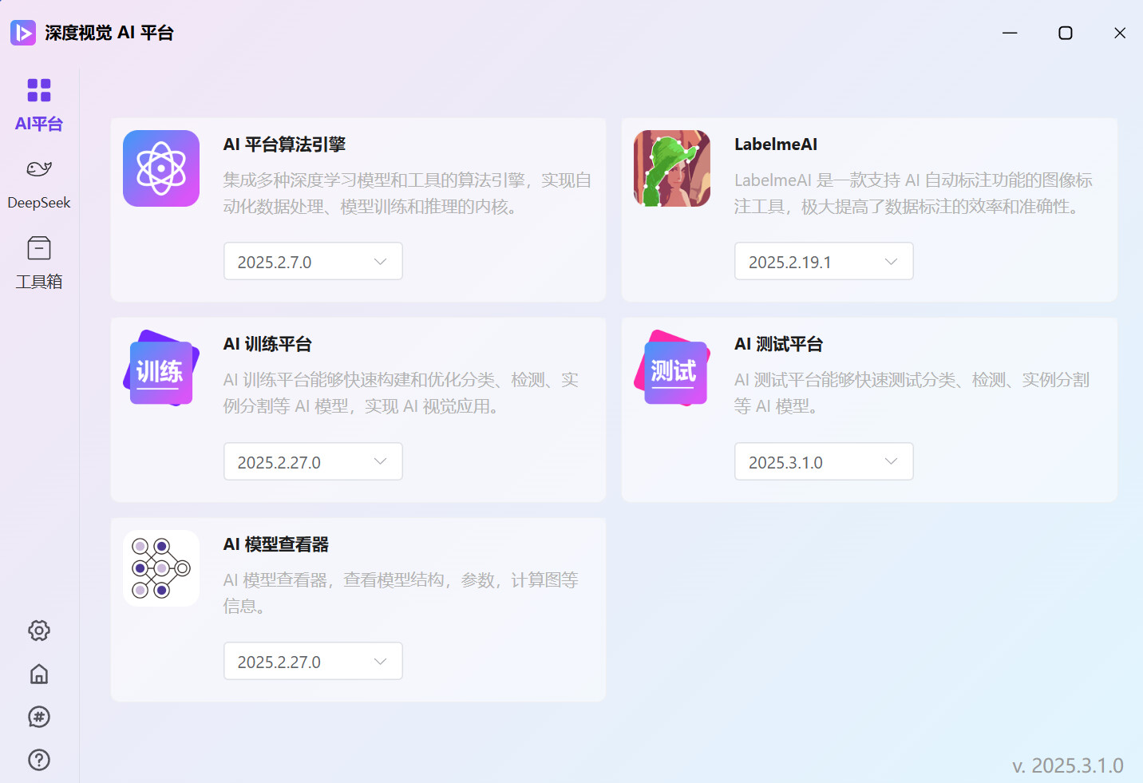Click the home icon in sidebar
Image resolution: width=1143 pixels, height=783 pixels.
tap(39, 674)
